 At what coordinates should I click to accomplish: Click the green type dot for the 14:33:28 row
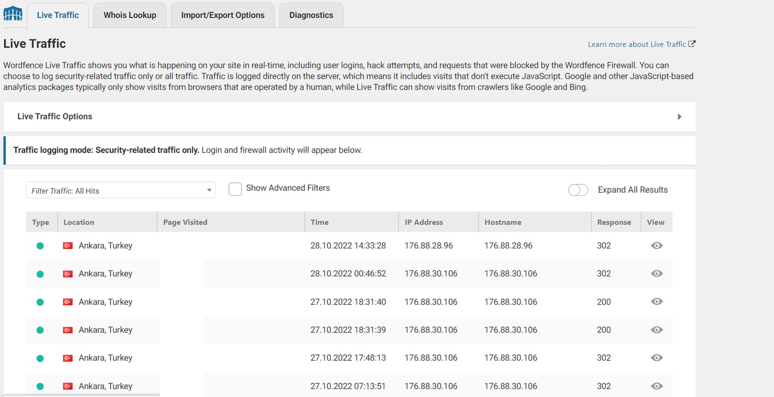click(40, 246)
